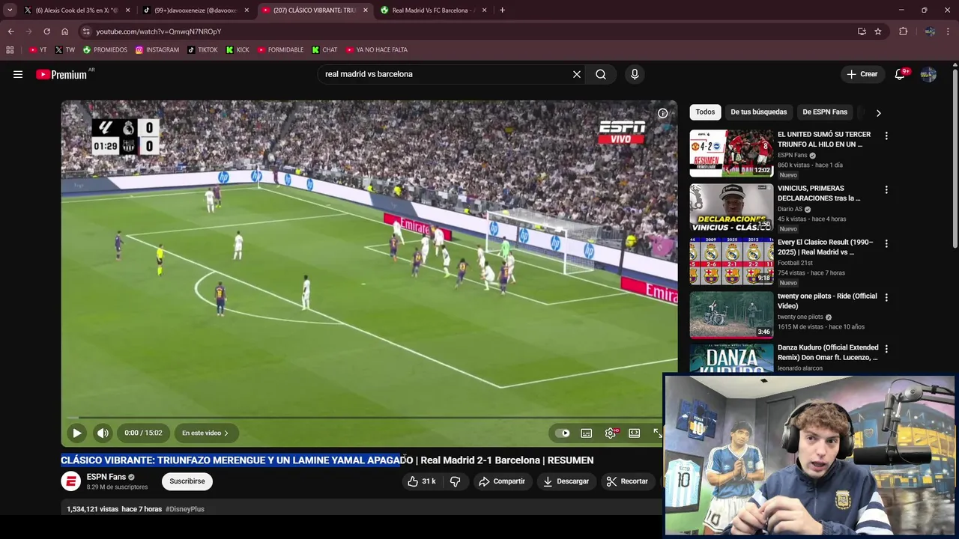Image resolution: width=959 pixels, height=539 pixels.
Task: Open twenty one pilots Ride title
Action: coord(827,301)
